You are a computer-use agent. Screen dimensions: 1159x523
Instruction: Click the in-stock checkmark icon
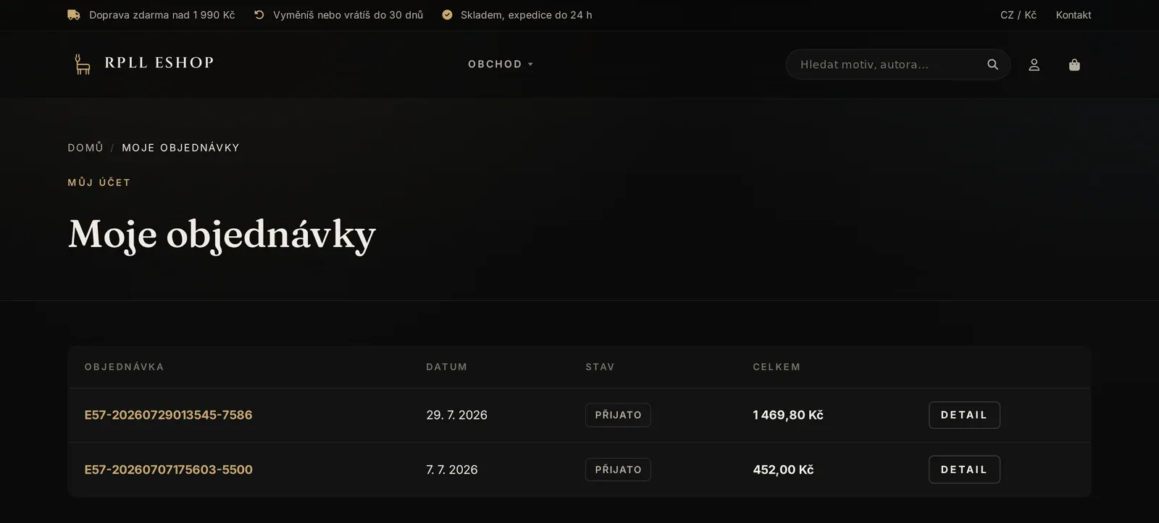(447, 14)
